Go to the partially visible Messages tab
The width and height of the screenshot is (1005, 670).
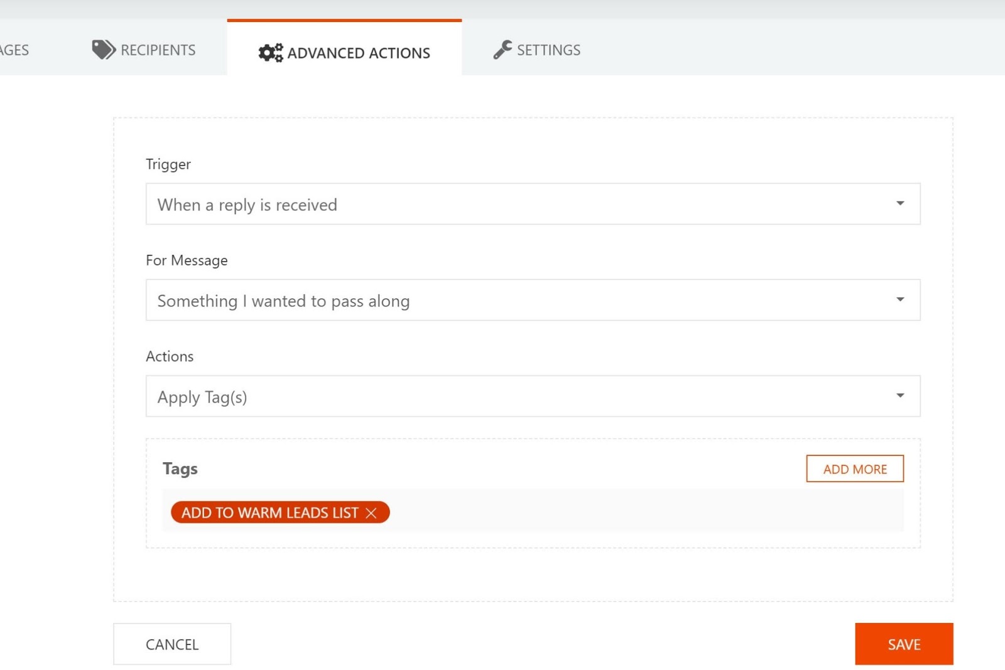pyautogui.click(x=14, y=50)
